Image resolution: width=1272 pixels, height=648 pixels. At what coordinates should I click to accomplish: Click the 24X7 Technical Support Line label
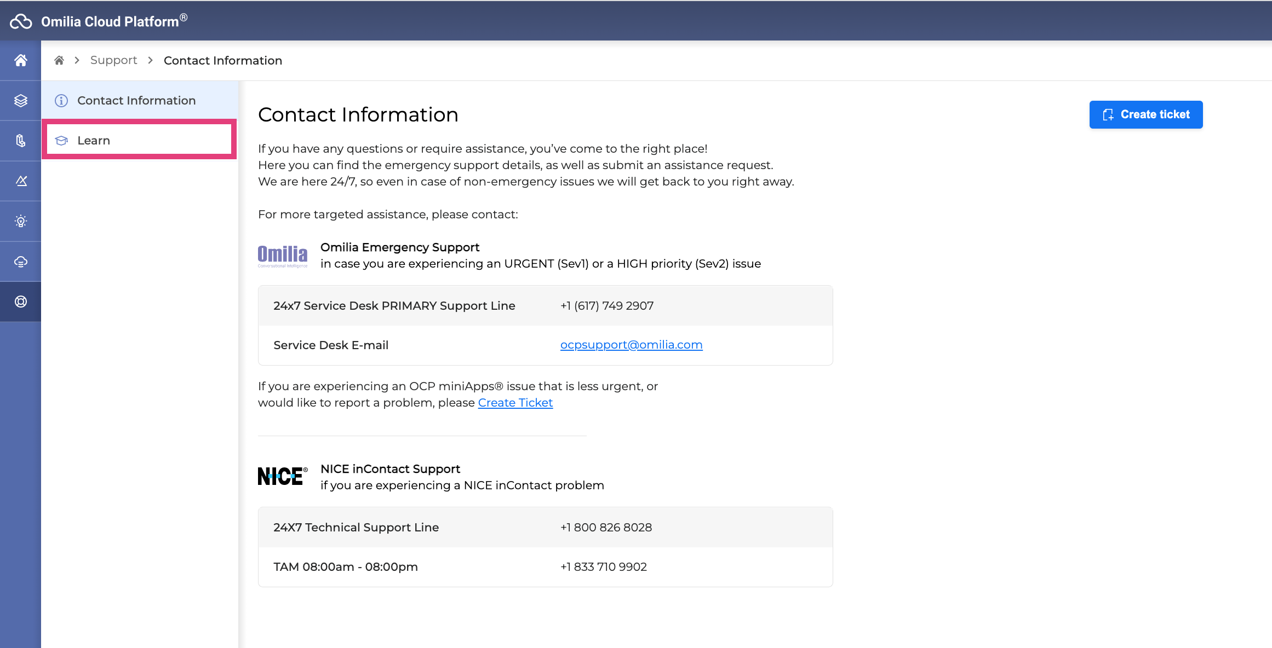click(x=356, y=528)
